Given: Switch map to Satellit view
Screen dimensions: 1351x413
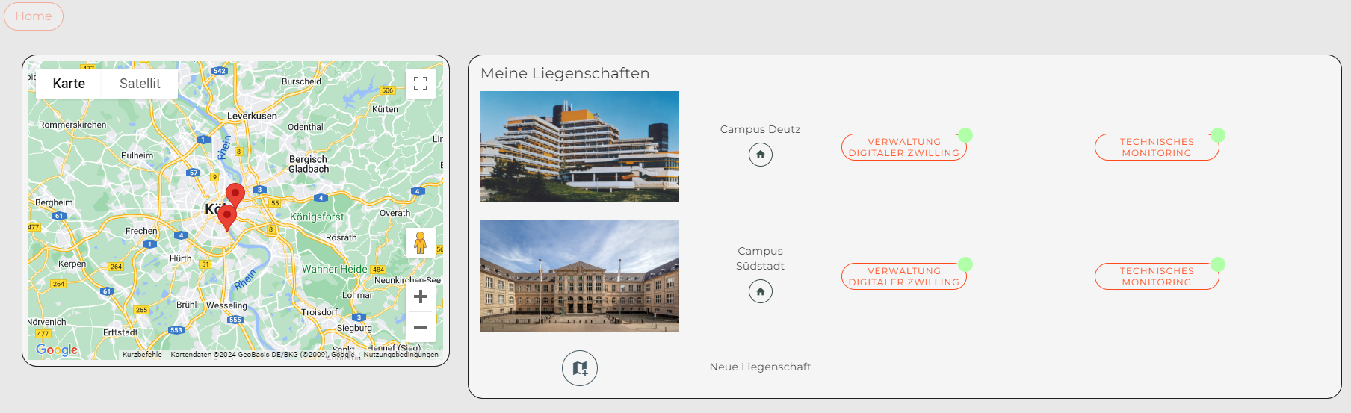Looking at the screenshot, I should point(140,84).
